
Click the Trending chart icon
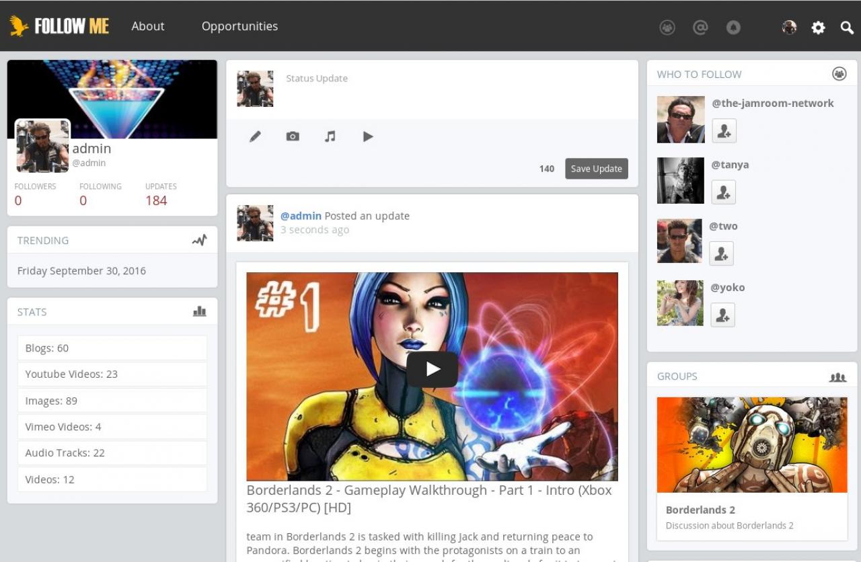199,240
